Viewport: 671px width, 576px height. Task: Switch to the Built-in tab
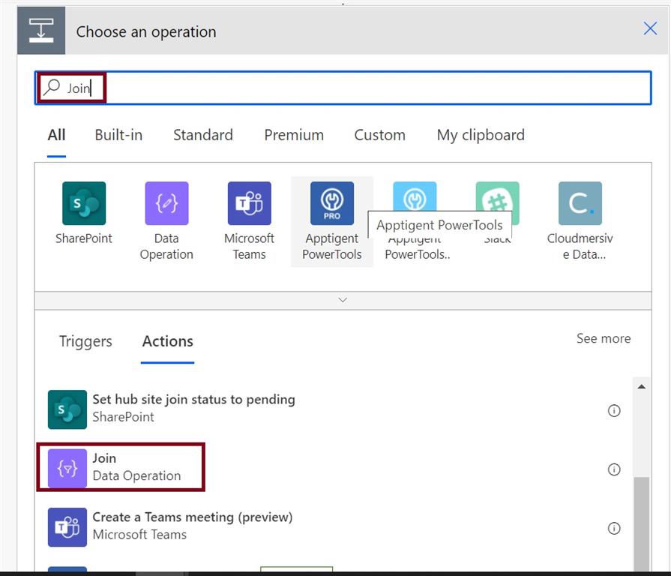[118, 135]
